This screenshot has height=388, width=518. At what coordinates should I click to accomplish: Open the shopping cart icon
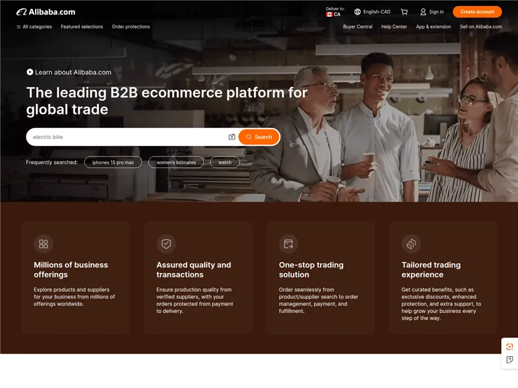(405, 11)
